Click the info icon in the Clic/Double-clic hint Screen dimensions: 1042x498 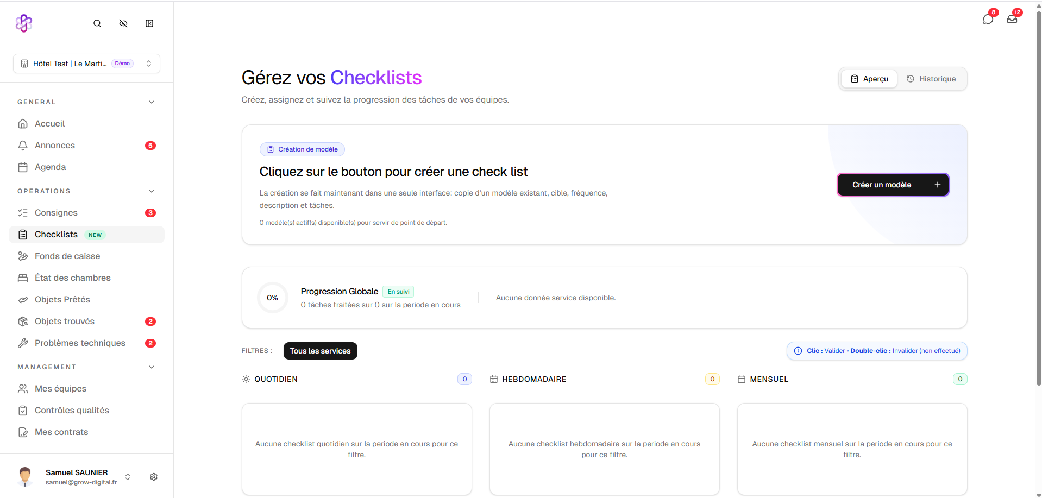[x=798, y=351]
